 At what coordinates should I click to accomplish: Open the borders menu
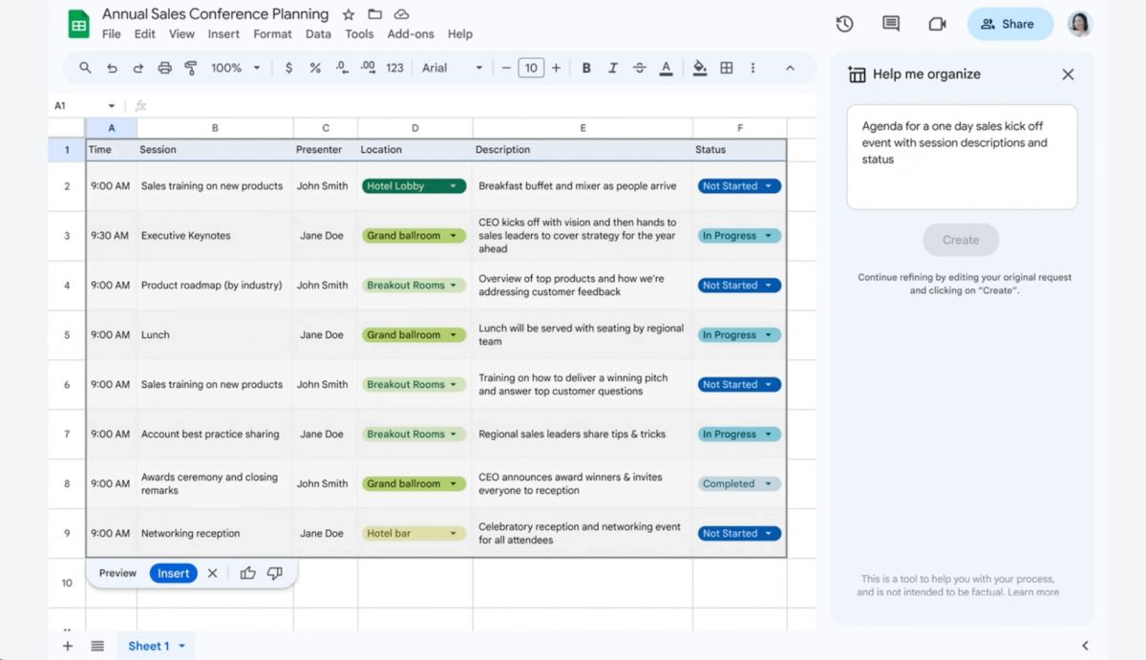point(727,68)
